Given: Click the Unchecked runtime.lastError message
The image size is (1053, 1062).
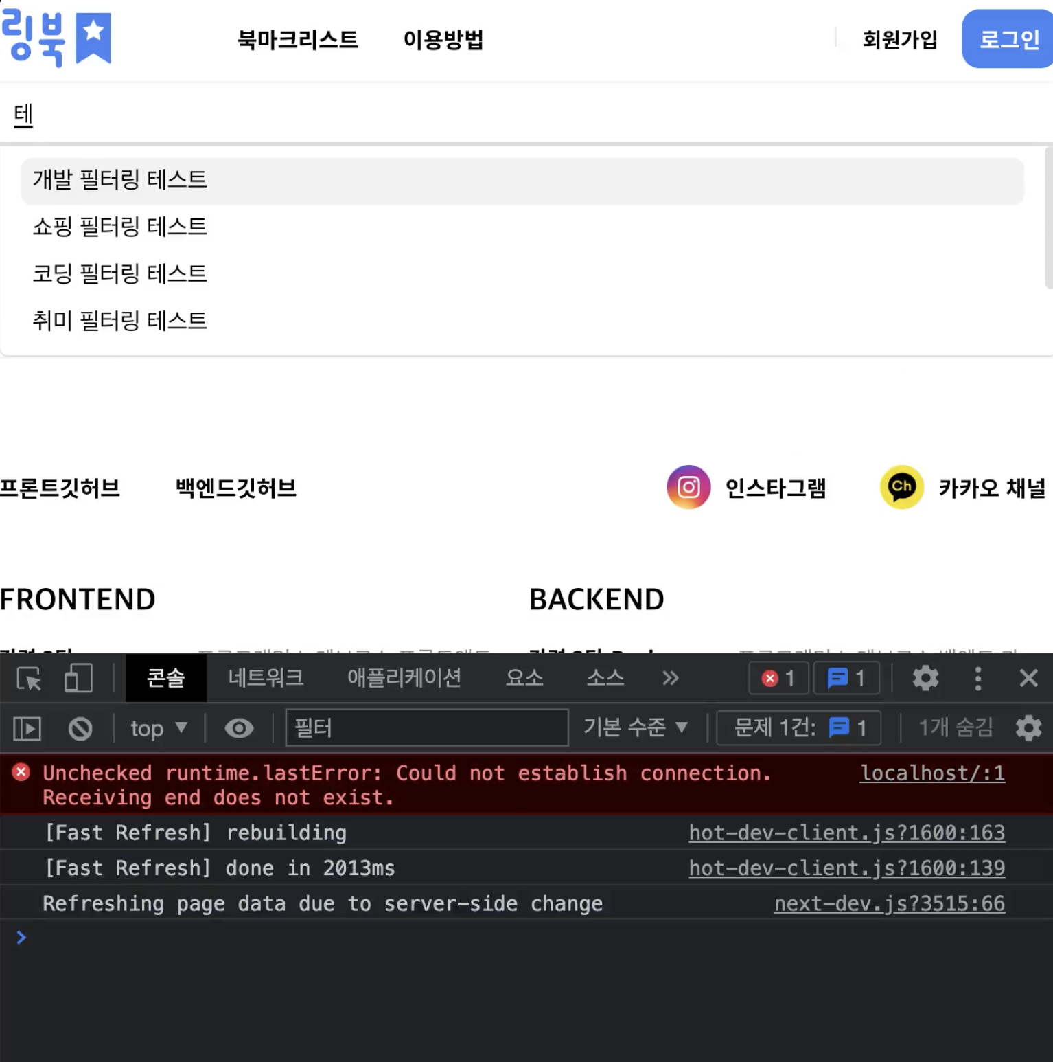Looking at the screenshot, I should coord(406,785).
